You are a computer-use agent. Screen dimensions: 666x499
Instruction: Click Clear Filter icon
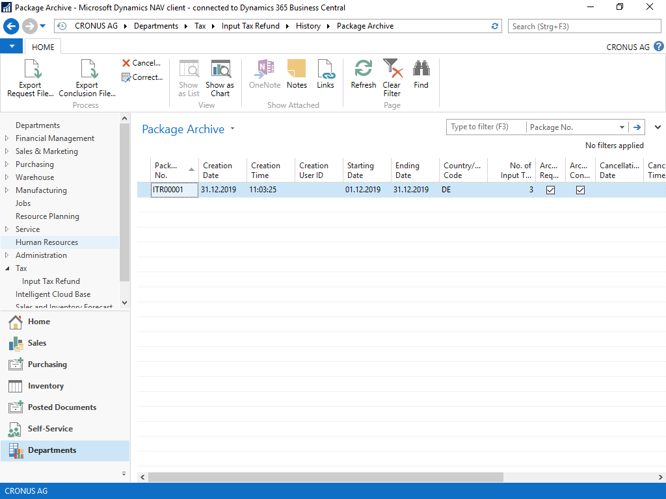(x=392, y=68)
